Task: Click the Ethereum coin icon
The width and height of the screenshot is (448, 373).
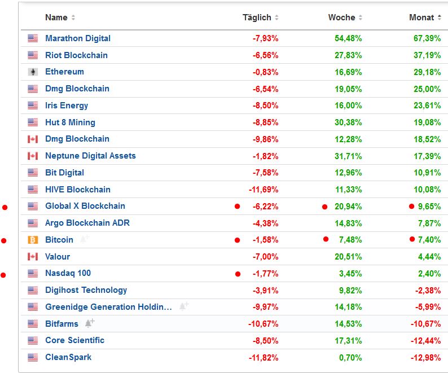Action: [x=33, y=72]
